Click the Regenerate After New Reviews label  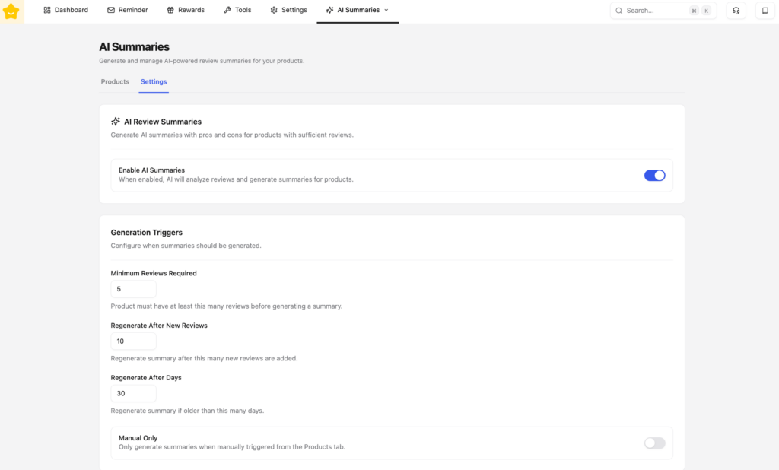159,326
